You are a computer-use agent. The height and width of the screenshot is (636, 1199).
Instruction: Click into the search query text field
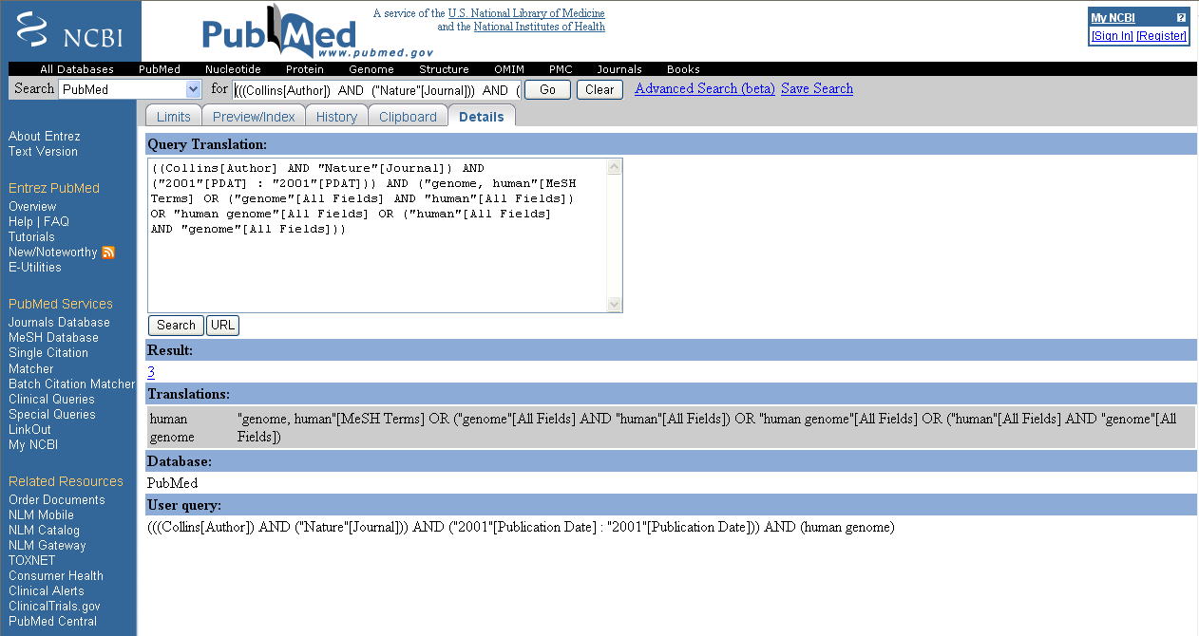(x=376, y=90)
